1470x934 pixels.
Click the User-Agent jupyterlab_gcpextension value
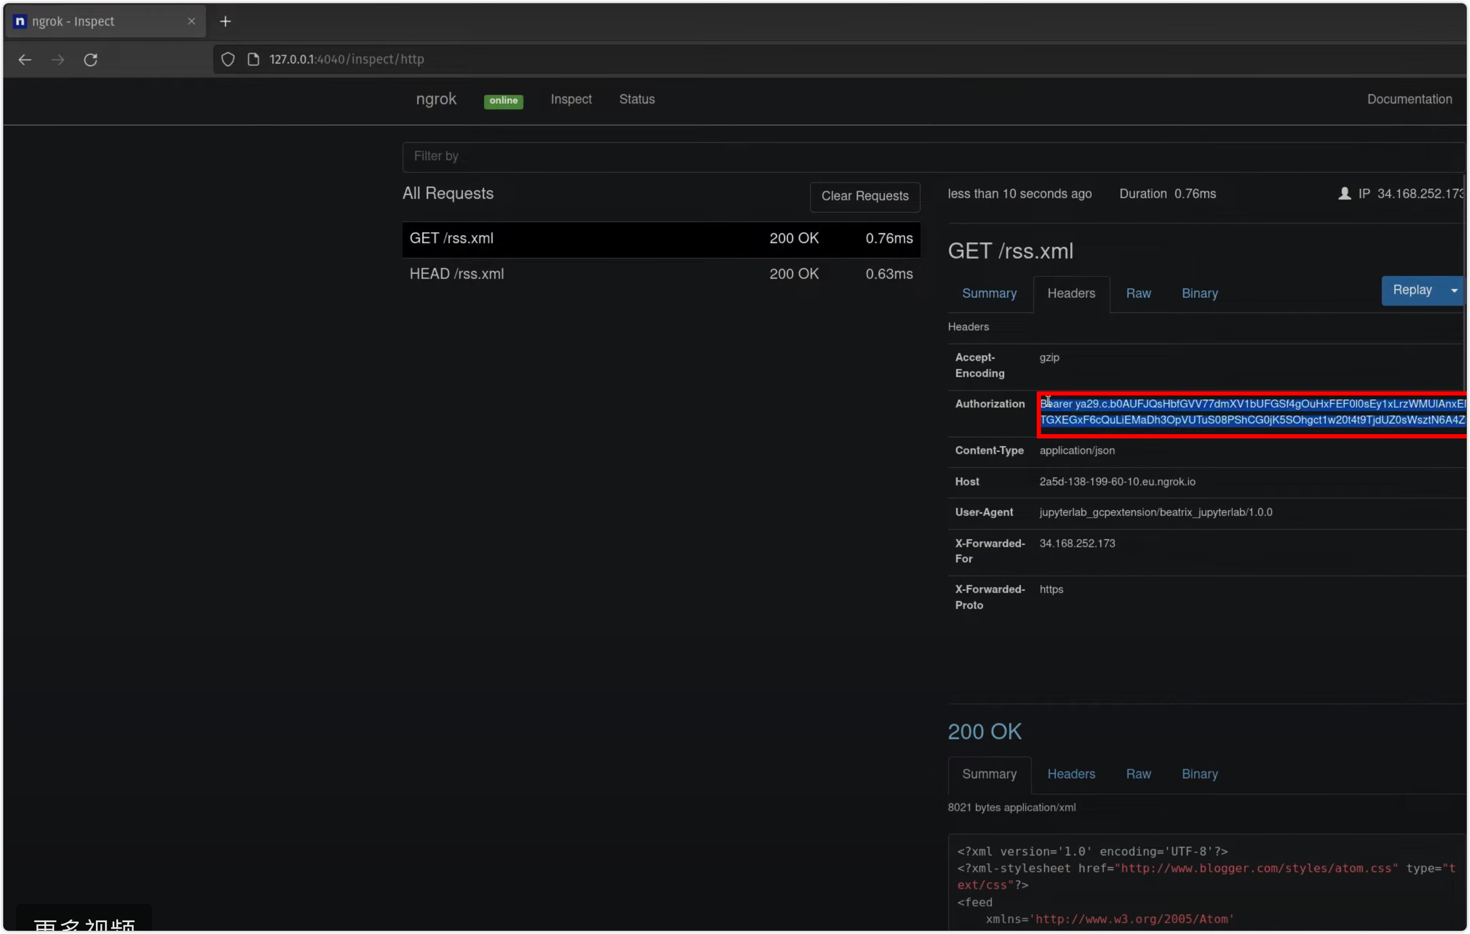(1156, 512)
